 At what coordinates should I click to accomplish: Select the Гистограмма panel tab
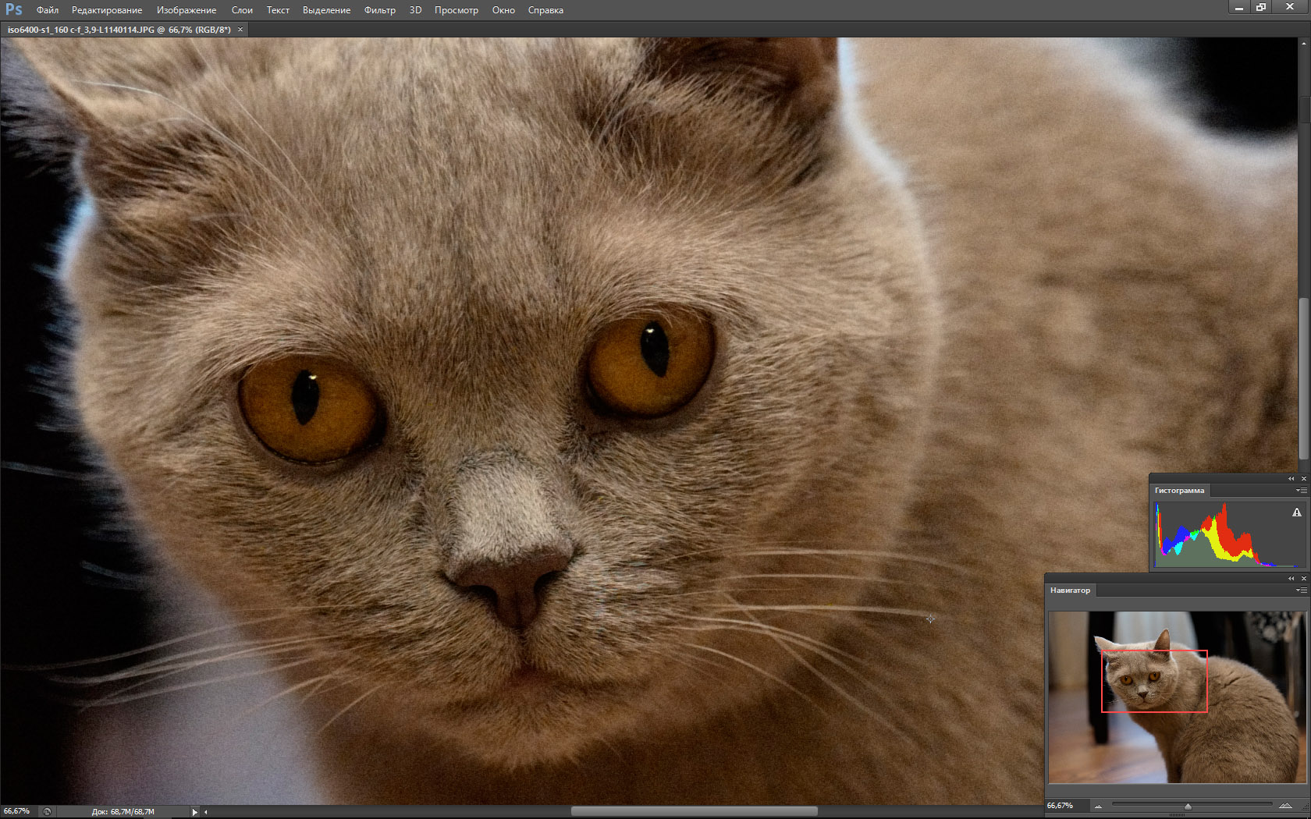[x=1179, y=491]
